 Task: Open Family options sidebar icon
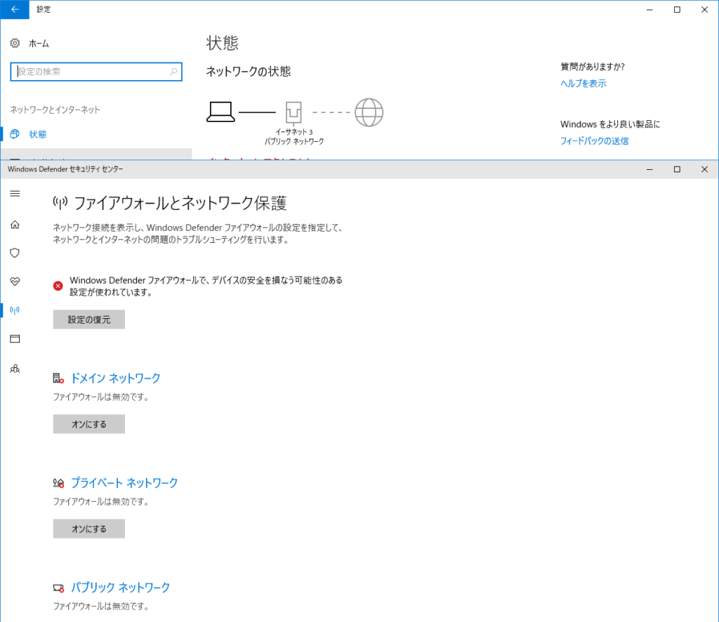coord(15,368)
